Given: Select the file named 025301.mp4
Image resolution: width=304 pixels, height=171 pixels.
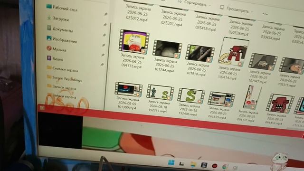Looking at the screenshot, I should click(x=172, y=18).
